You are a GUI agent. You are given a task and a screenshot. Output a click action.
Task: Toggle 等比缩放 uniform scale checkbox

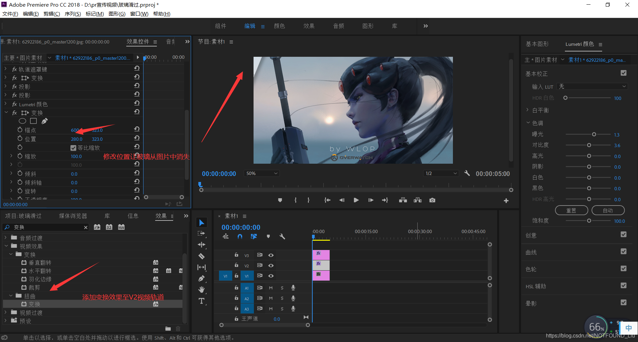[x=73, y=148]
